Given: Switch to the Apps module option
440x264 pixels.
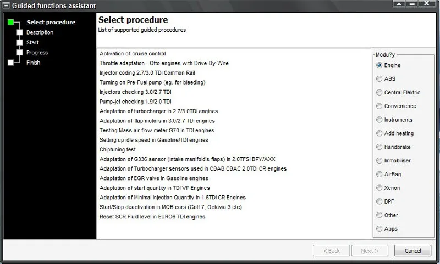Looking at the screenshot, I should click(379, 229).
